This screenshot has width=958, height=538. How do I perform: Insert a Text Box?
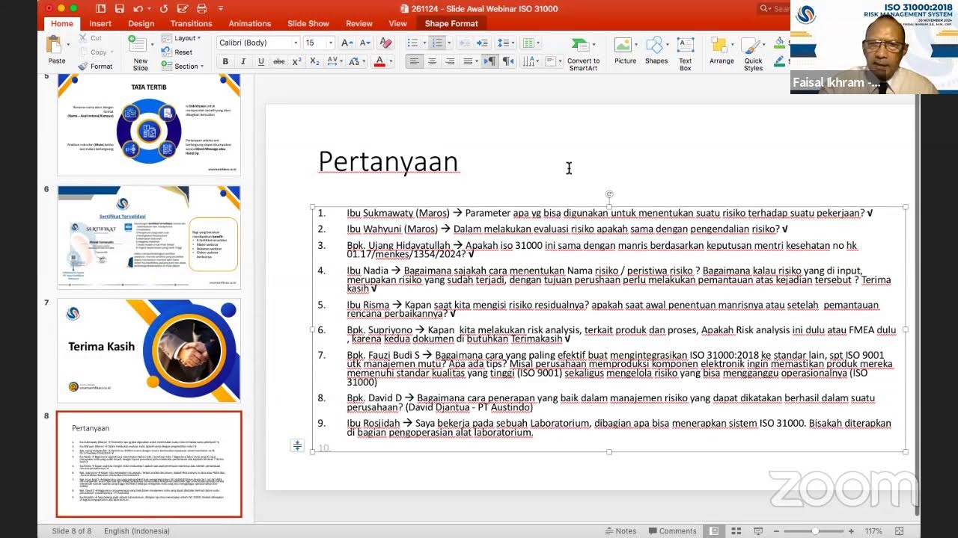686,54
